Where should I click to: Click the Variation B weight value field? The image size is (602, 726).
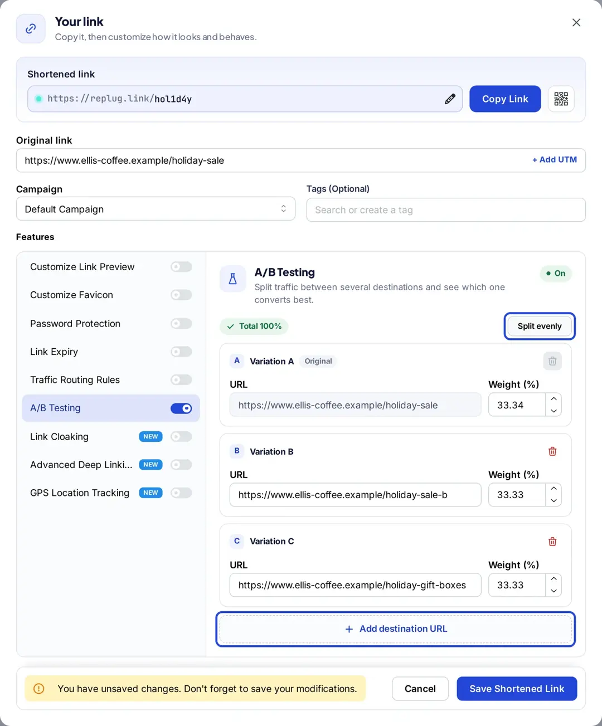(x=517, y=495)
